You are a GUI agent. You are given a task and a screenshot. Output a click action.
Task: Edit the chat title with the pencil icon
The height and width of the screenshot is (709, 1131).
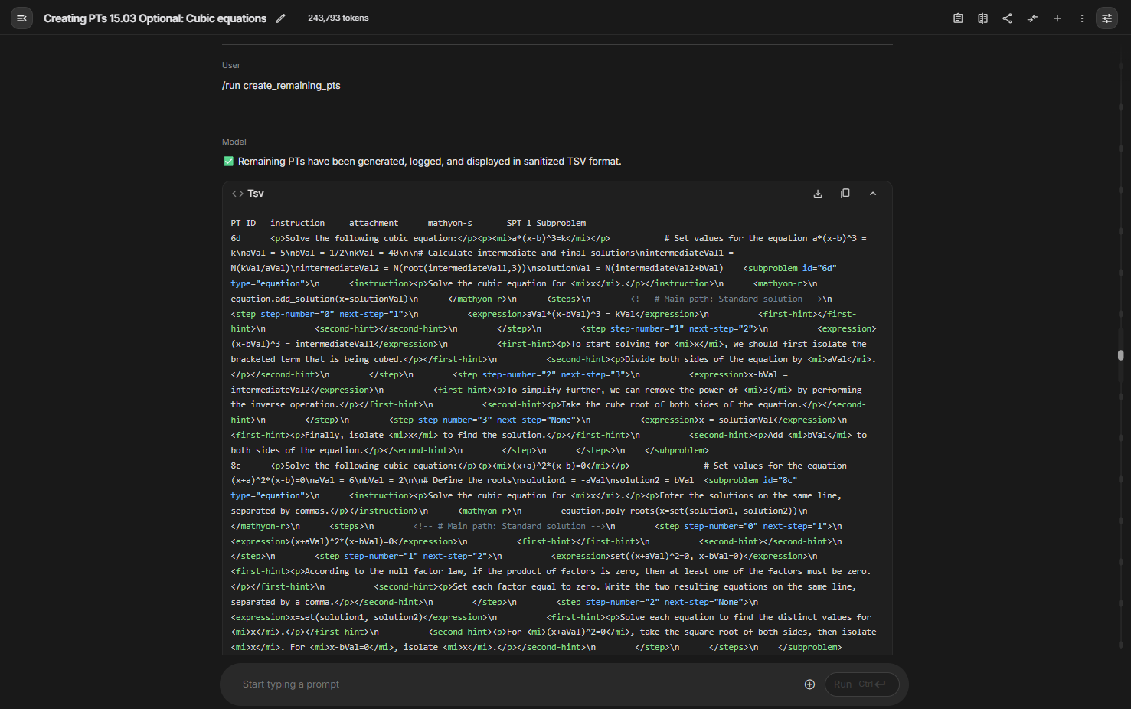[x=281, y=18]
